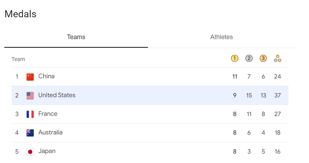Click the United States flag icon
The width and height of the screenshot is (309, 163).
click(30, 96)
